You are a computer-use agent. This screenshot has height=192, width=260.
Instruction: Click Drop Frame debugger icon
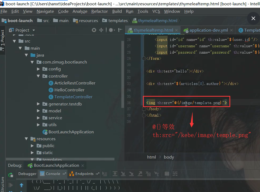pos(148,174)
